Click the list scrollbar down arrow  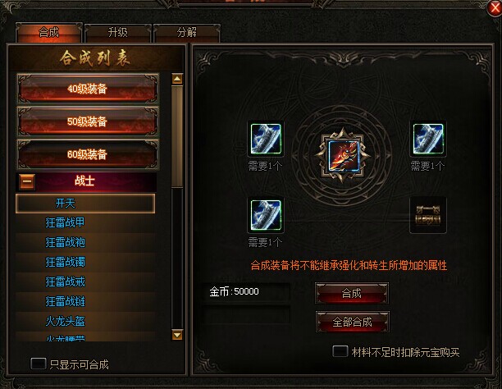177,335
